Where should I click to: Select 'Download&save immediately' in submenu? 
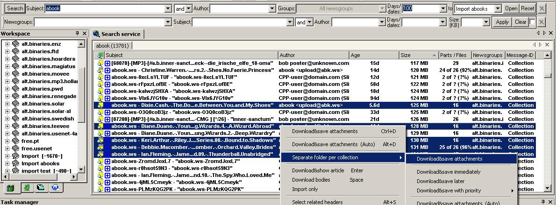coord(448,172)
